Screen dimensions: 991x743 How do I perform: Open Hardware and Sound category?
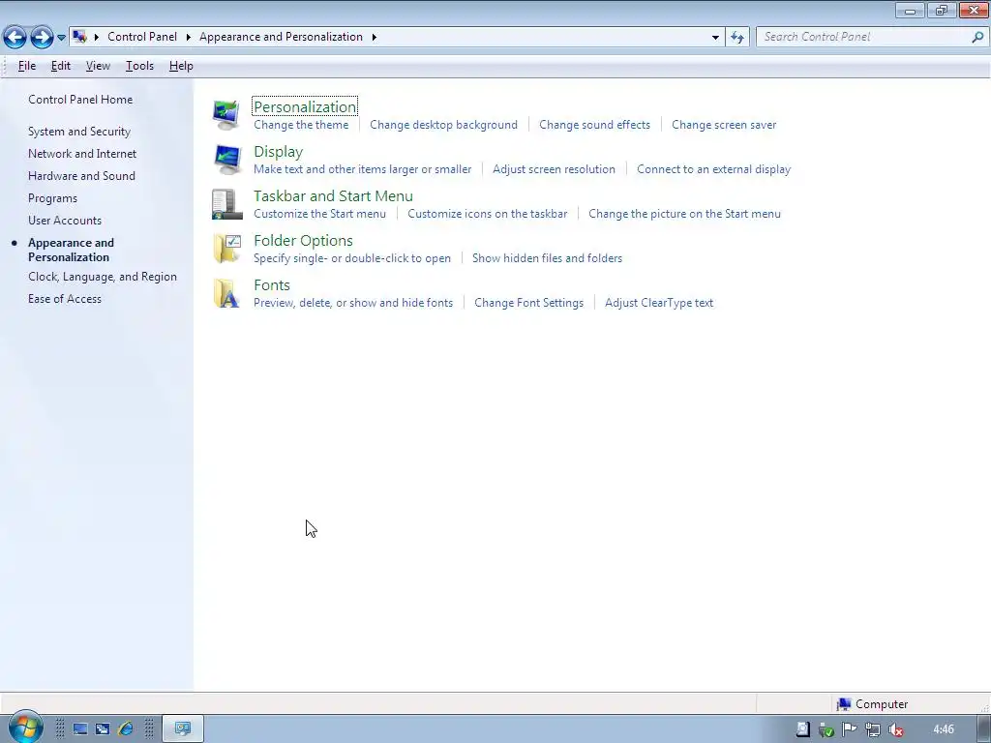pos(81,176)
